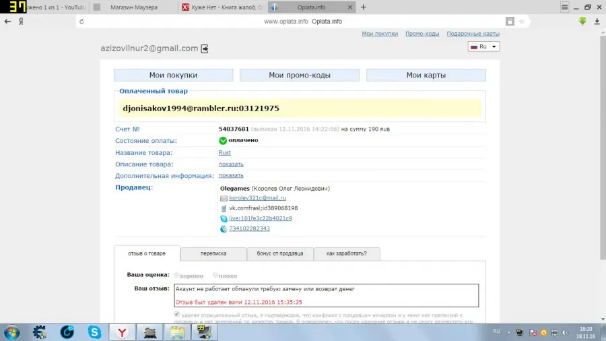Open the blue swirl browser in taskbar
Screen dimensions: 606x341
coord(67,332)
